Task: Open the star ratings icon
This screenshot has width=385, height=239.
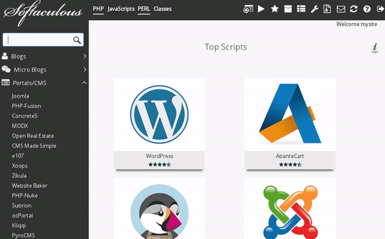Action: 274,9
